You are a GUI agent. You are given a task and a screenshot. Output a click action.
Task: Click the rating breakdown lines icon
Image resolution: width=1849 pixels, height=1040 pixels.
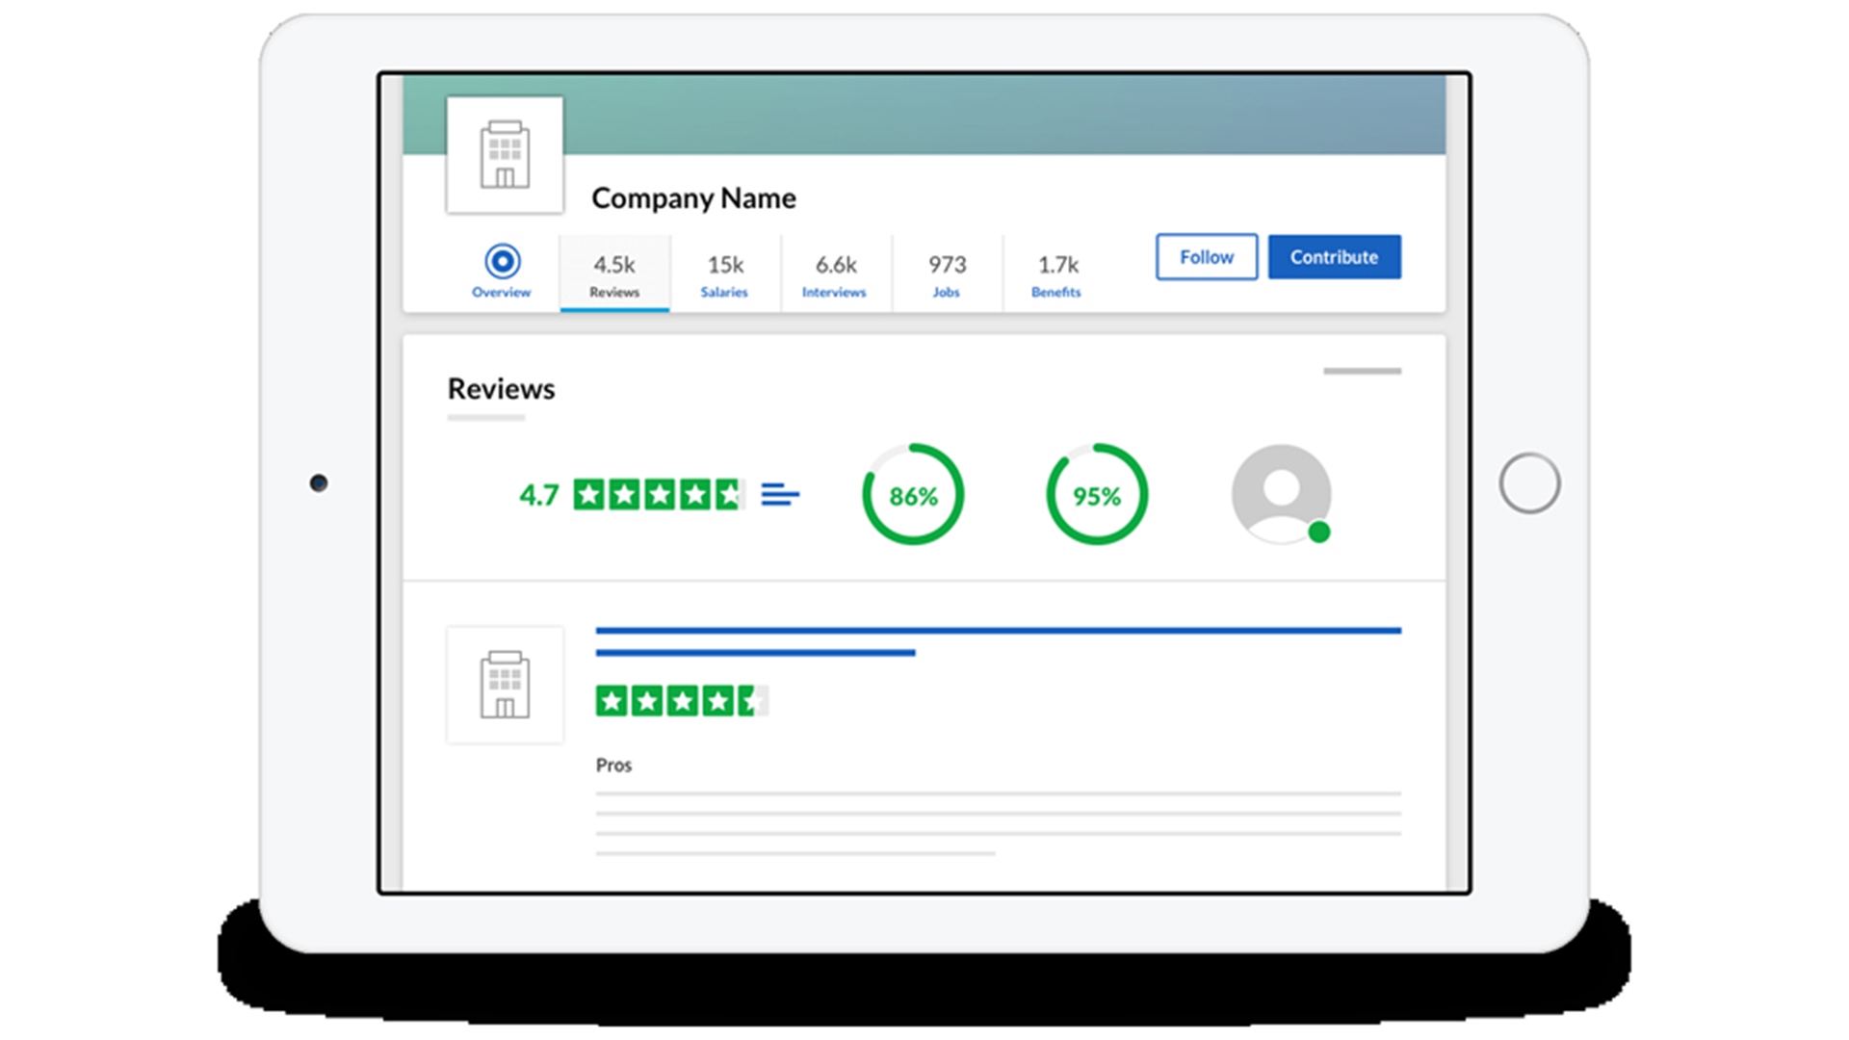click(x=779, y=495)
